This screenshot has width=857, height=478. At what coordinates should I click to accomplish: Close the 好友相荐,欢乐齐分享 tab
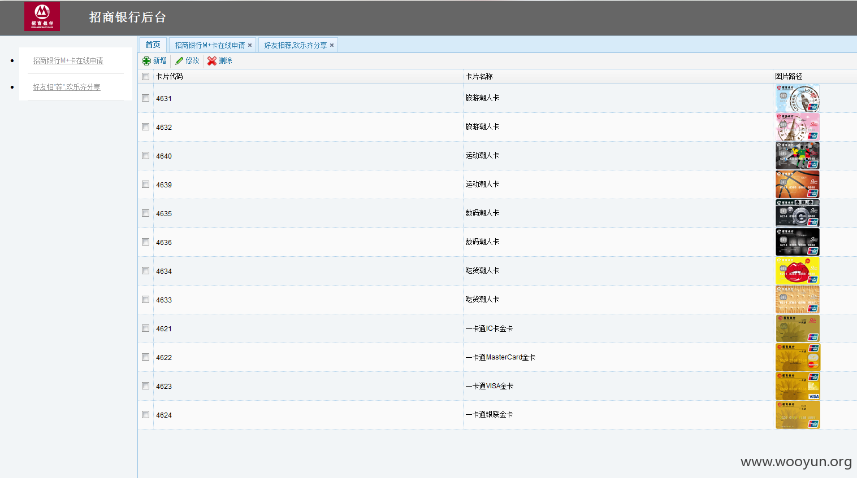(332, 45)
